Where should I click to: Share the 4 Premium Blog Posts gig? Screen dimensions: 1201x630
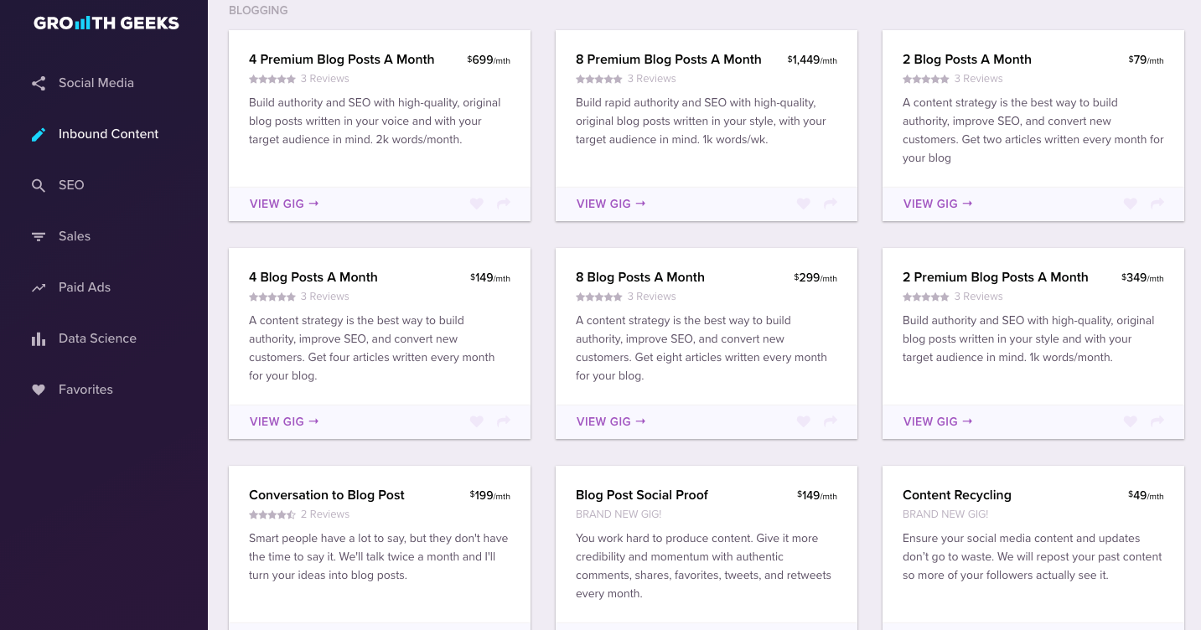(x=504, y=204)
